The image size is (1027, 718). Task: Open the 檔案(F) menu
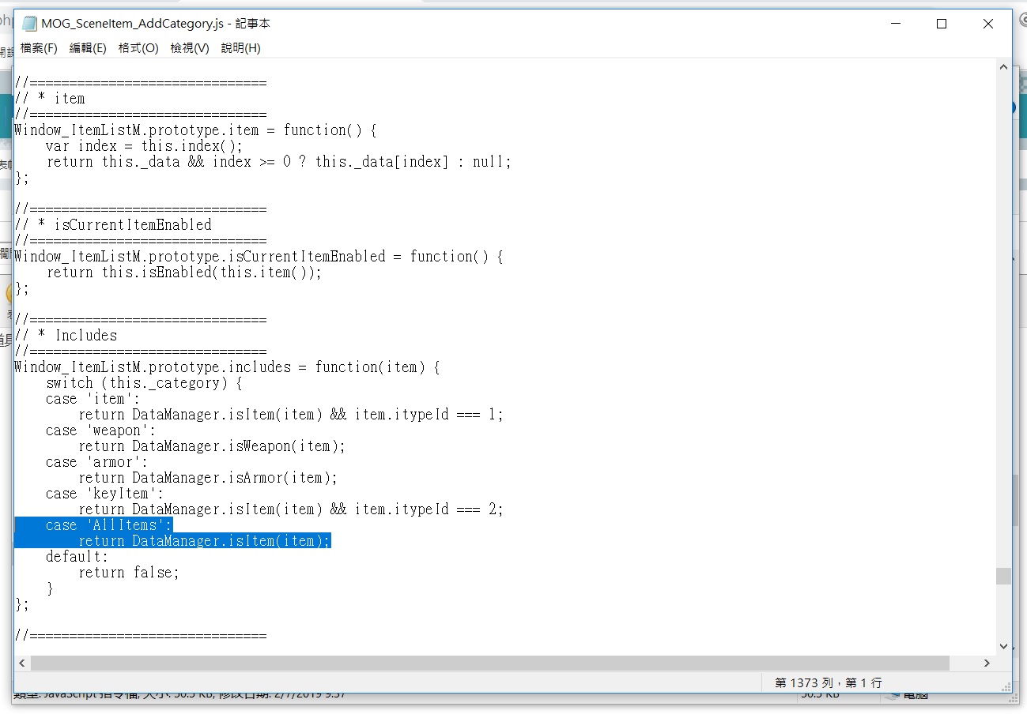tap(40, 48)
